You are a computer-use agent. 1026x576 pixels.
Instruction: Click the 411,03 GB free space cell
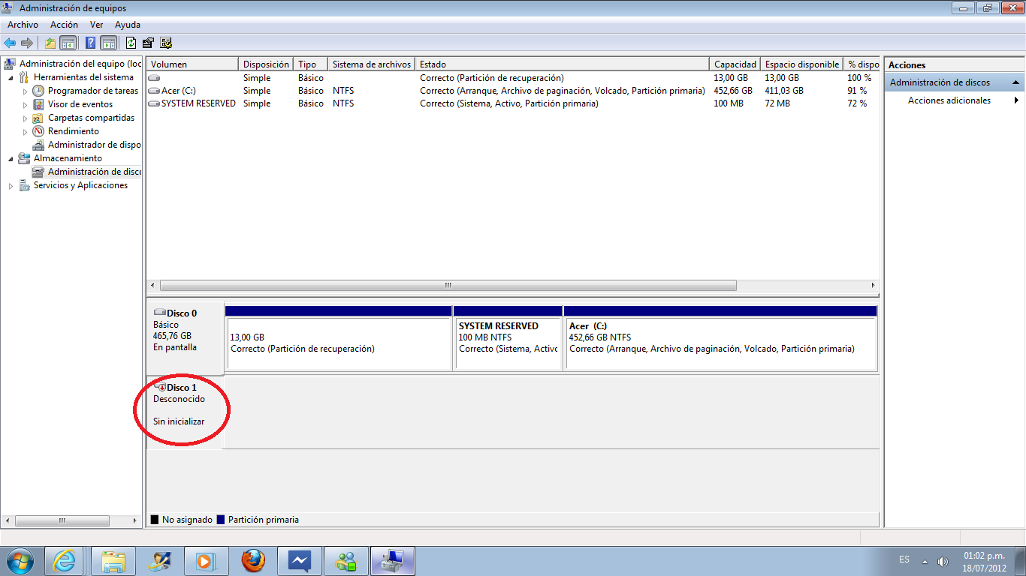pos(784,91)
